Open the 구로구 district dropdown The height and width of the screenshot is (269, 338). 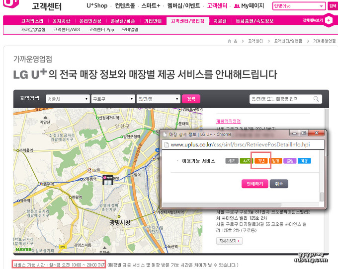[113, 99]
